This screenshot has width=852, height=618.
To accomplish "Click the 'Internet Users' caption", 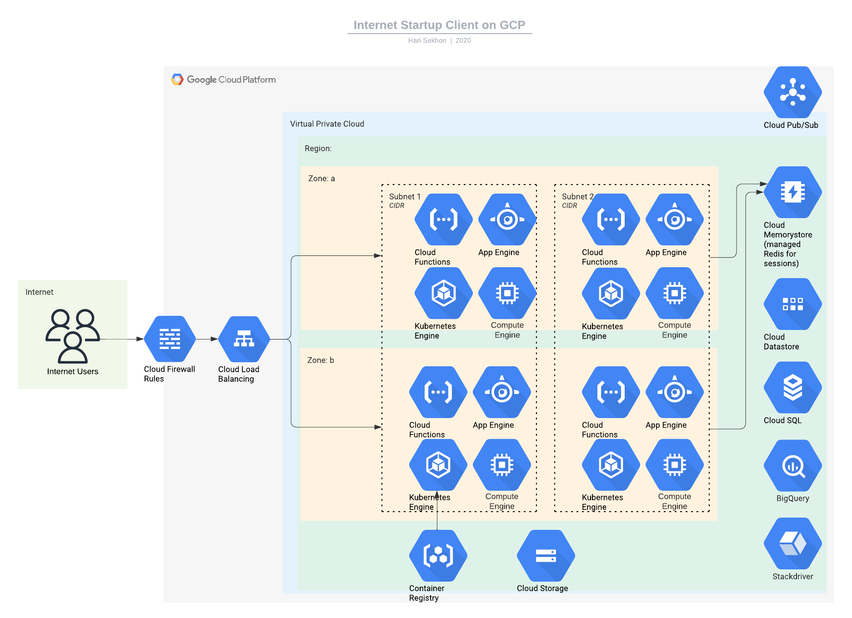I will [73, 372].
